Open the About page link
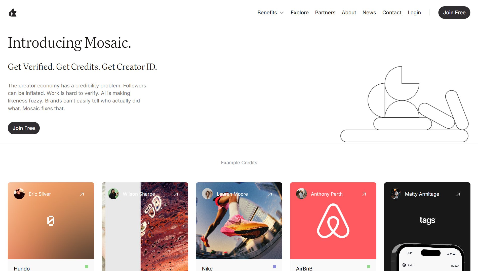 tap(349, 13)
